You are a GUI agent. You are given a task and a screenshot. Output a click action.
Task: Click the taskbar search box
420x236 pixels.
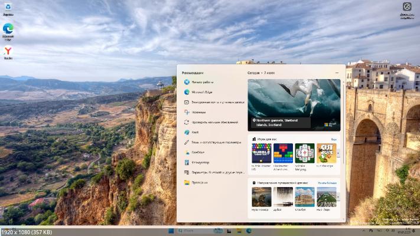pyautogui.click(x=200, y=231)
